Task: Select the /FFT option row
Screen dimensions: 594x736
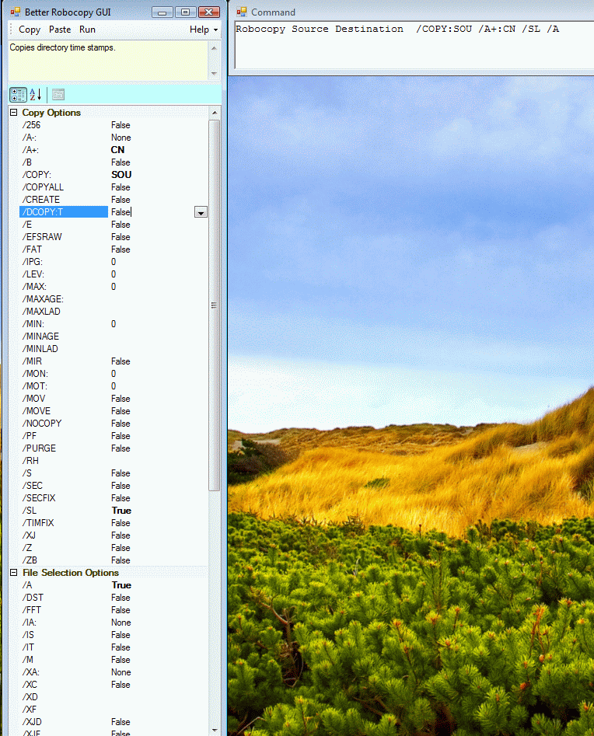Action: point(114,610)
